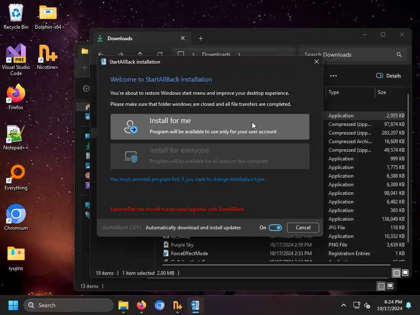Toggle automatic updates switch On
This screenshot has height=315, width=420.
275,227
